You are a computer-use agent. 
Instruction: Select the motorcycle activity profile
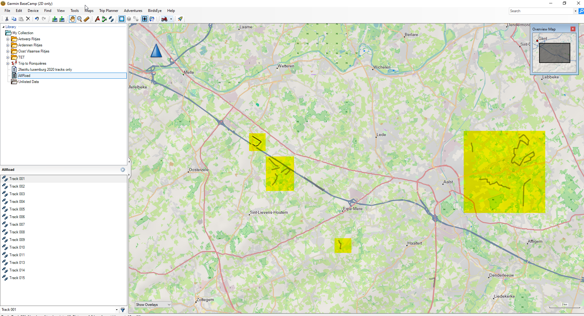coord(165,19)
